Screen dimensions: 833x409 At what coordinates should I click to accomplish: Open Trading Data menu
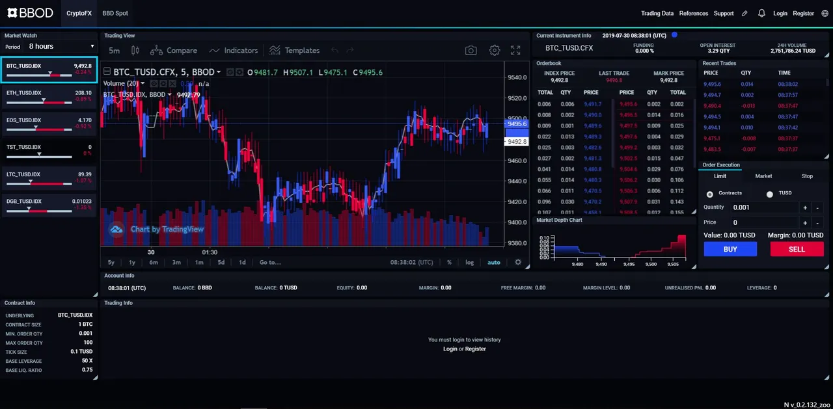657,13
